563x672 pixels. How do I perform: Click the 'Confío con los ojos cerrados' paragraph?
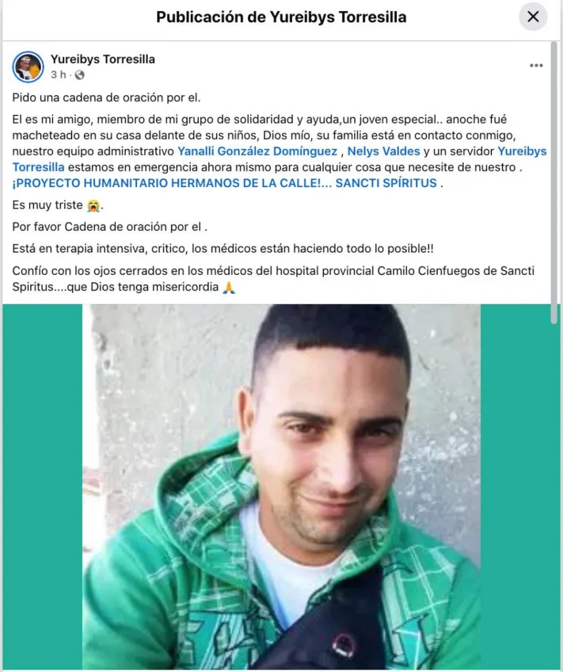pyautogui.click(x=274, y=279)
